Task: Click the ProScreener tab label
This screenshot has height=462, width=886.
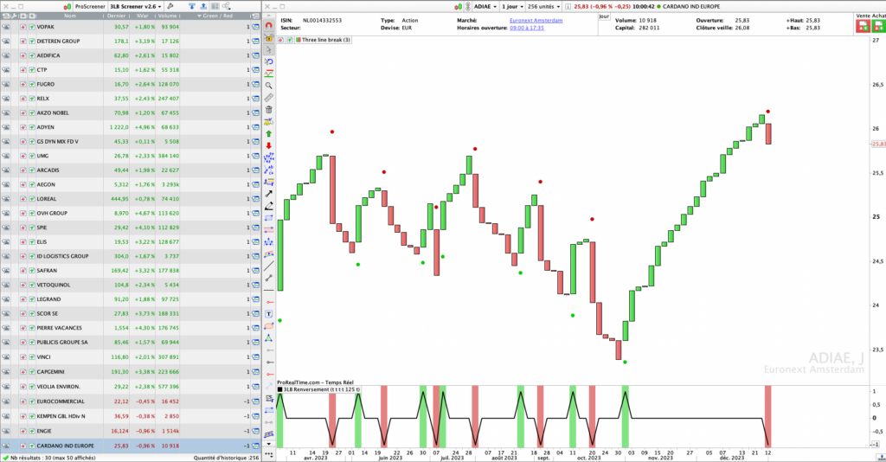Action: pos(90,6)
